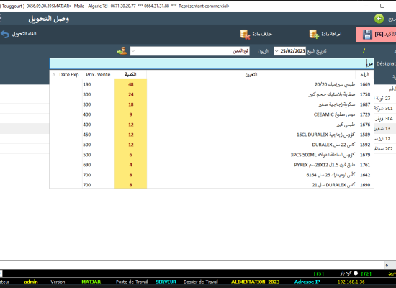The height and width of the screenshot is (288, 396).
Task: Click quantity 9 in the yellow column
Action: point(130,114)
